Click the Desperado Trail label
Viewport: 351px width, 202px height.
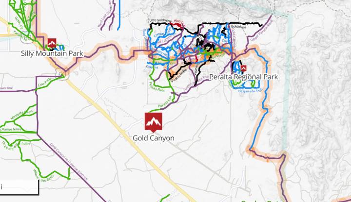250,91
